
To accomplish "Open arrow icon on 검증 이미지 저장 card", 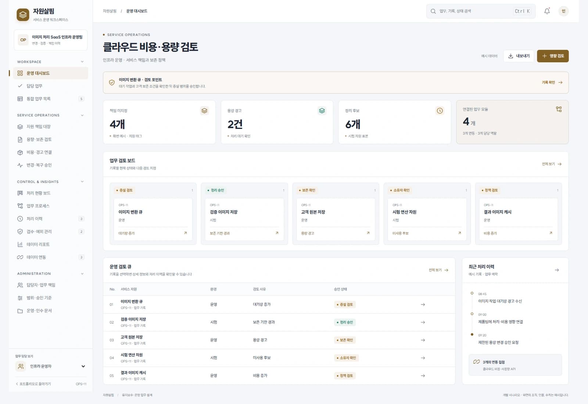I will tap(277, 233).
